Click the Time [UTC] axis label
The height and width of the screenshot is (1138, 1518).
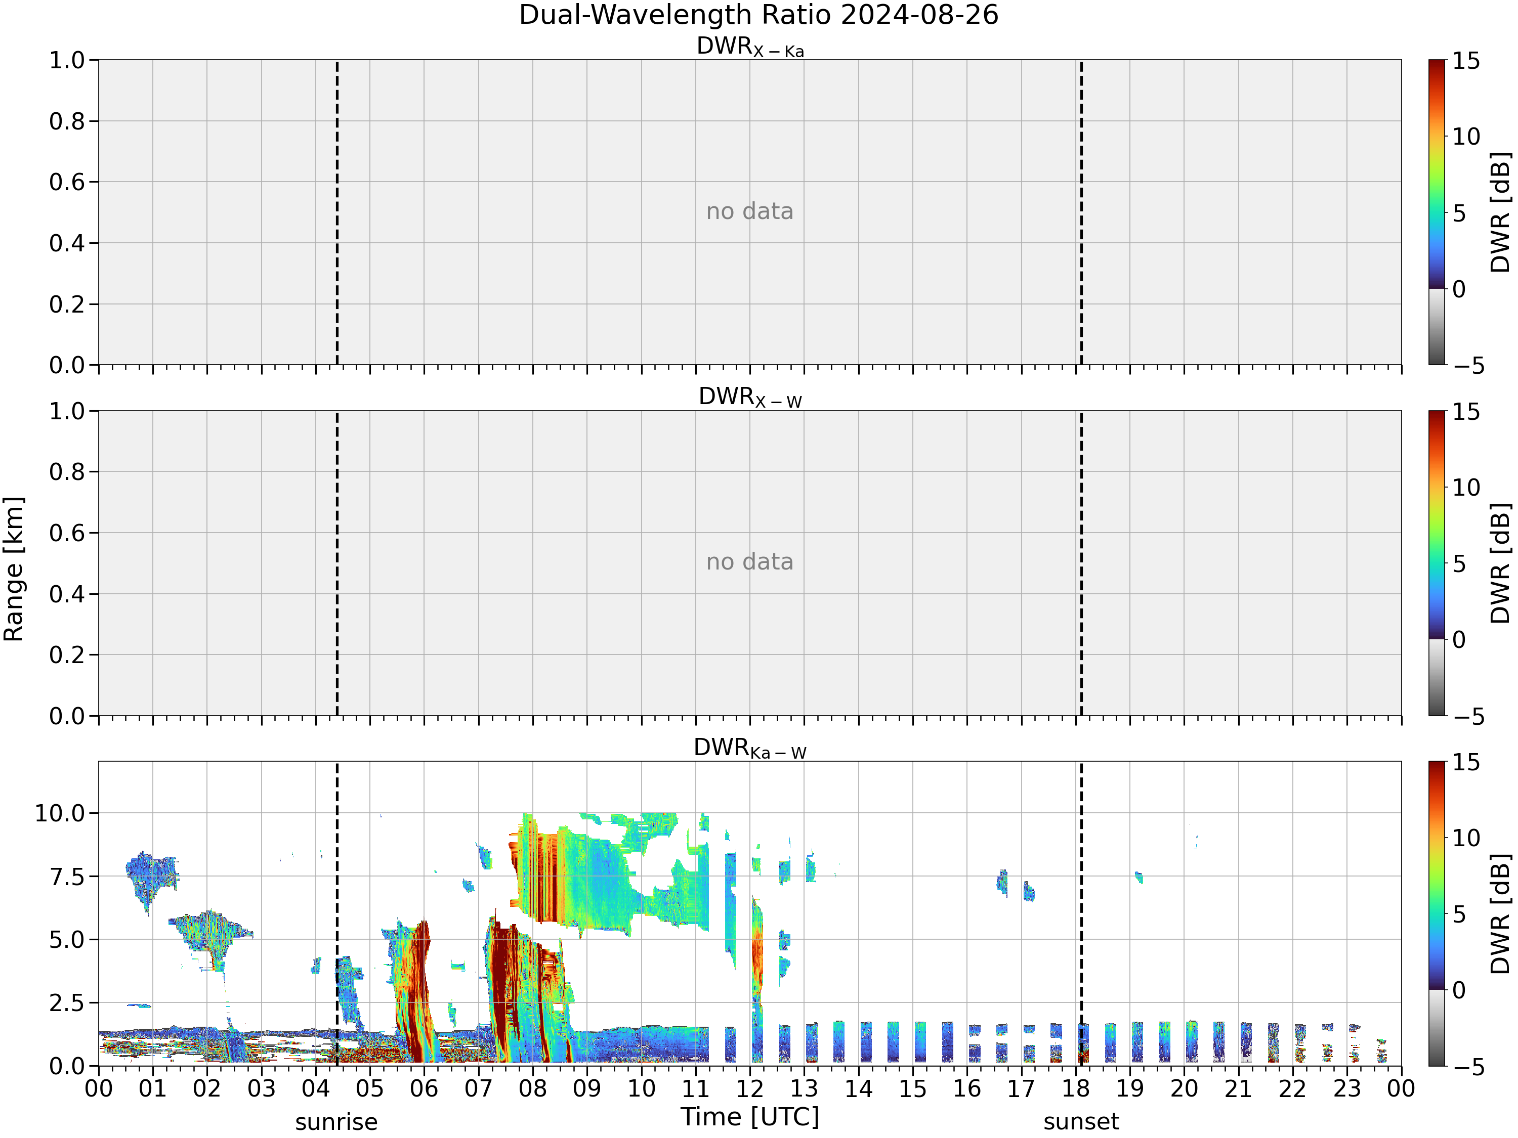(x=750, y=1117)
